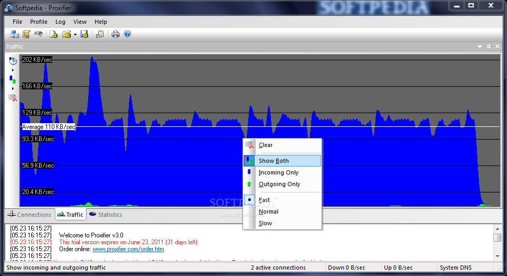Open Traffic panel window position dropdown arrow
This screenshot has height=276, width=507.
click(x=480, y=47)
